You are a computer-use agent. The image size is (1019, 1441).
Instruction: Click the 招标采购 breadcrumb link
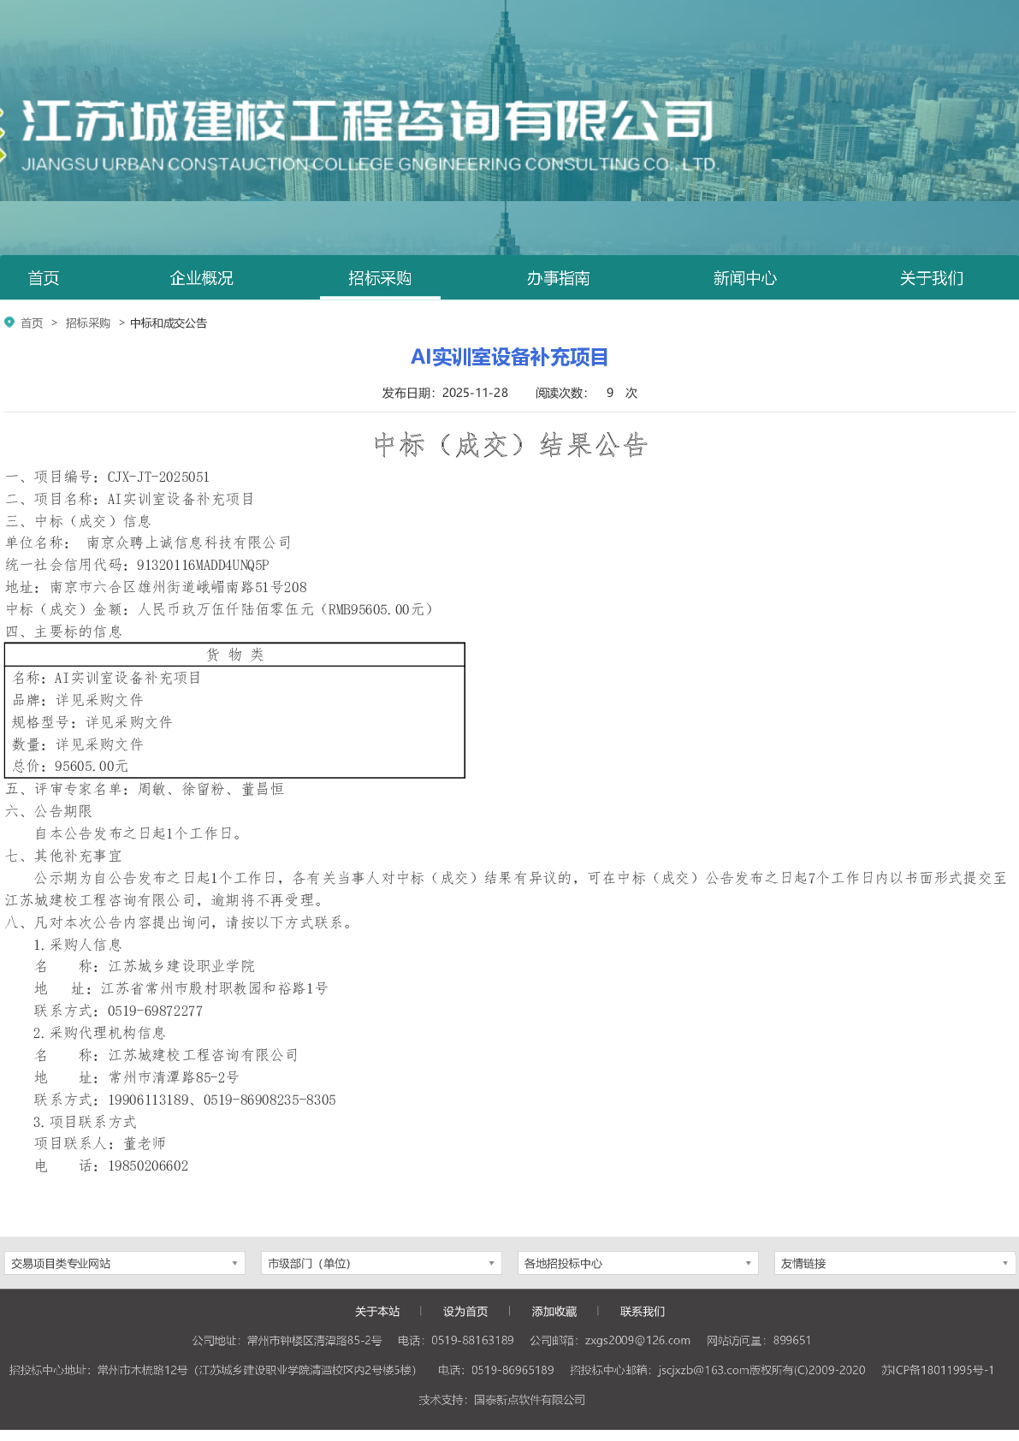[88, 323]
